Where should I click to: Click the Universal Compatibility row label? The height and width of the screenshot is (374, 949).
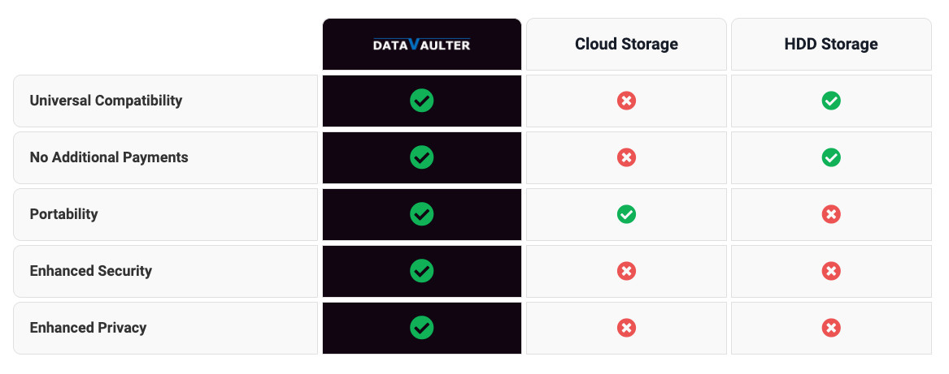pyautogui.click(x=106, y=101)
